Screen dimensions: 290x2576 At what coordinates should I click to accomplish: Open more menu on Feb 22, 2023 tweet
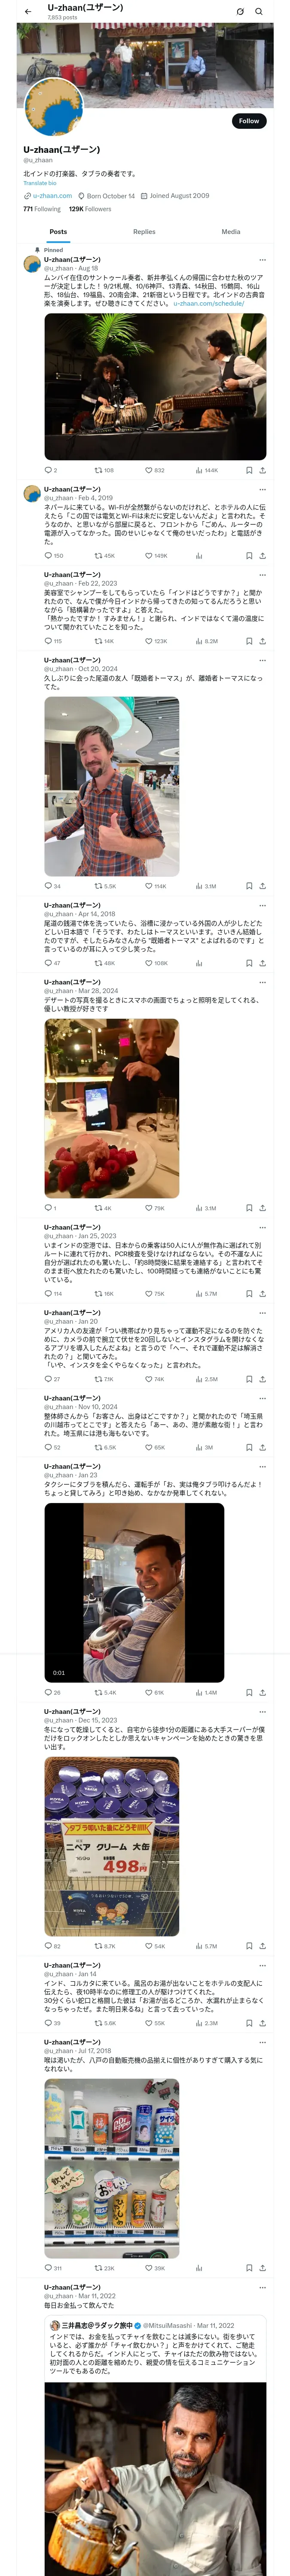263,575
